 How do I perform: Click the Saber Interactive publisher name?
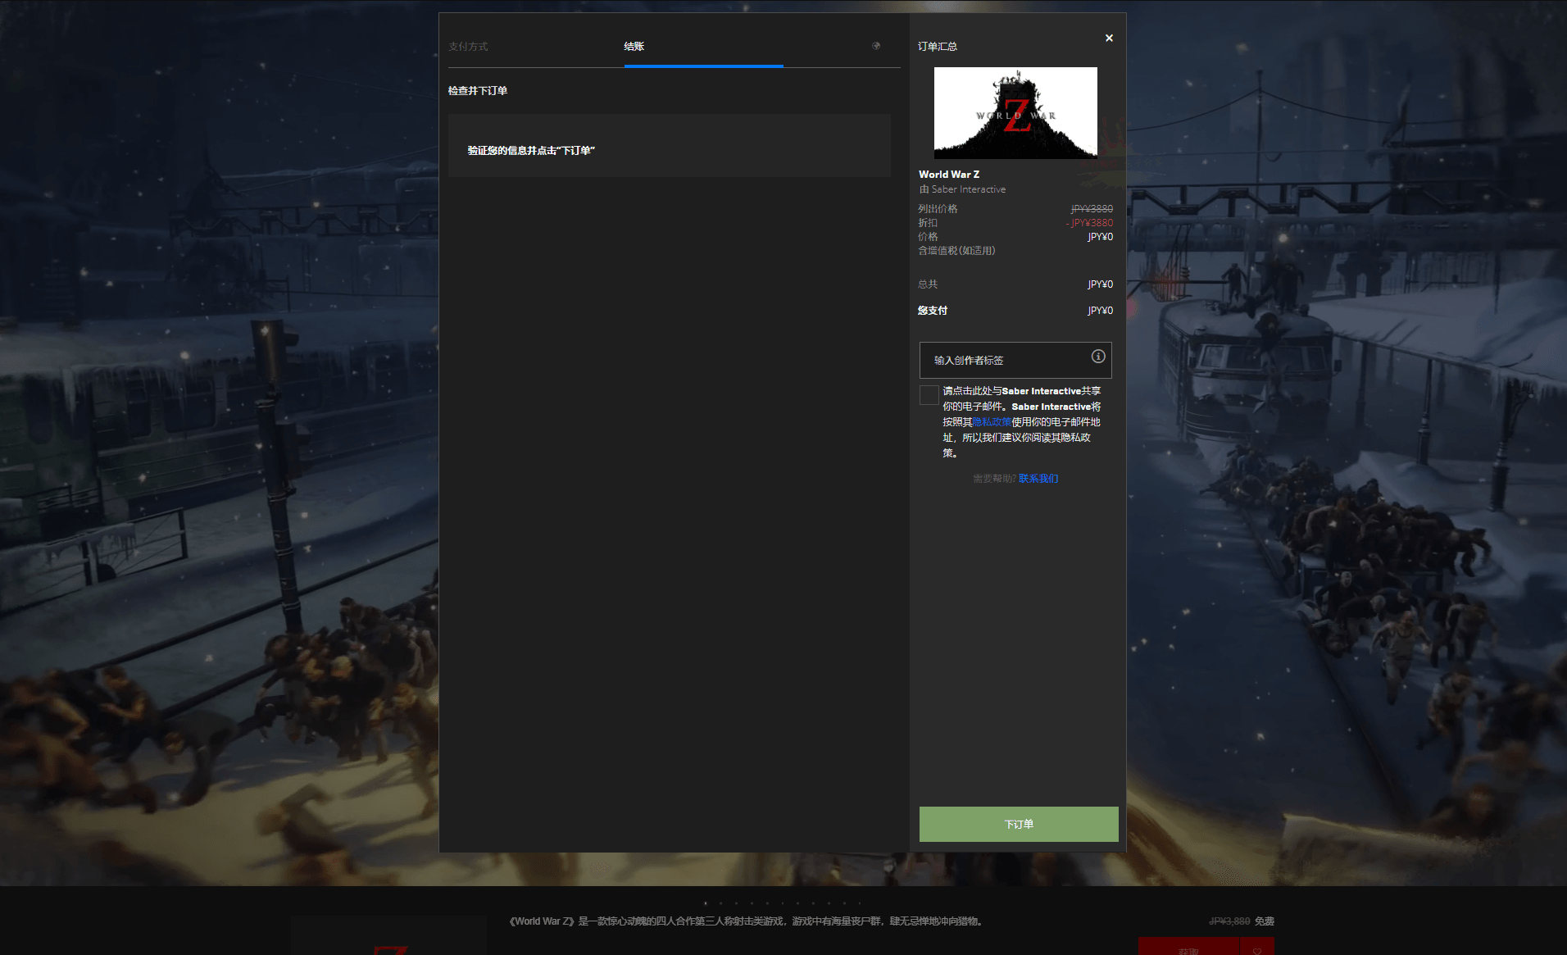point(968,189)
